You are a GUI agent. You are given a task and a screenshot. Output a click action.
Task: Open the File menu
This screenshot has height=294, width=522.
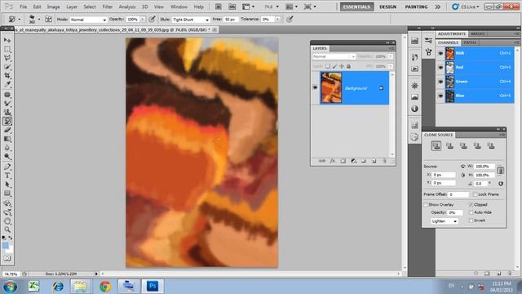pos(24,7)
